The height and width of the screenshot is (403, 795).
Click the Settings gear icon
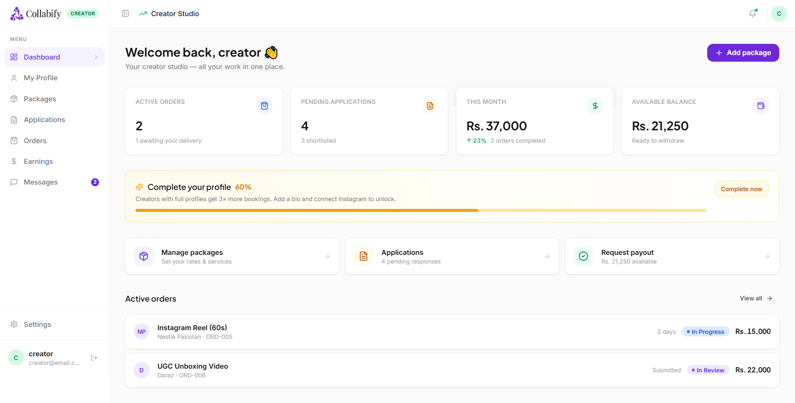(x=14, y=324)
